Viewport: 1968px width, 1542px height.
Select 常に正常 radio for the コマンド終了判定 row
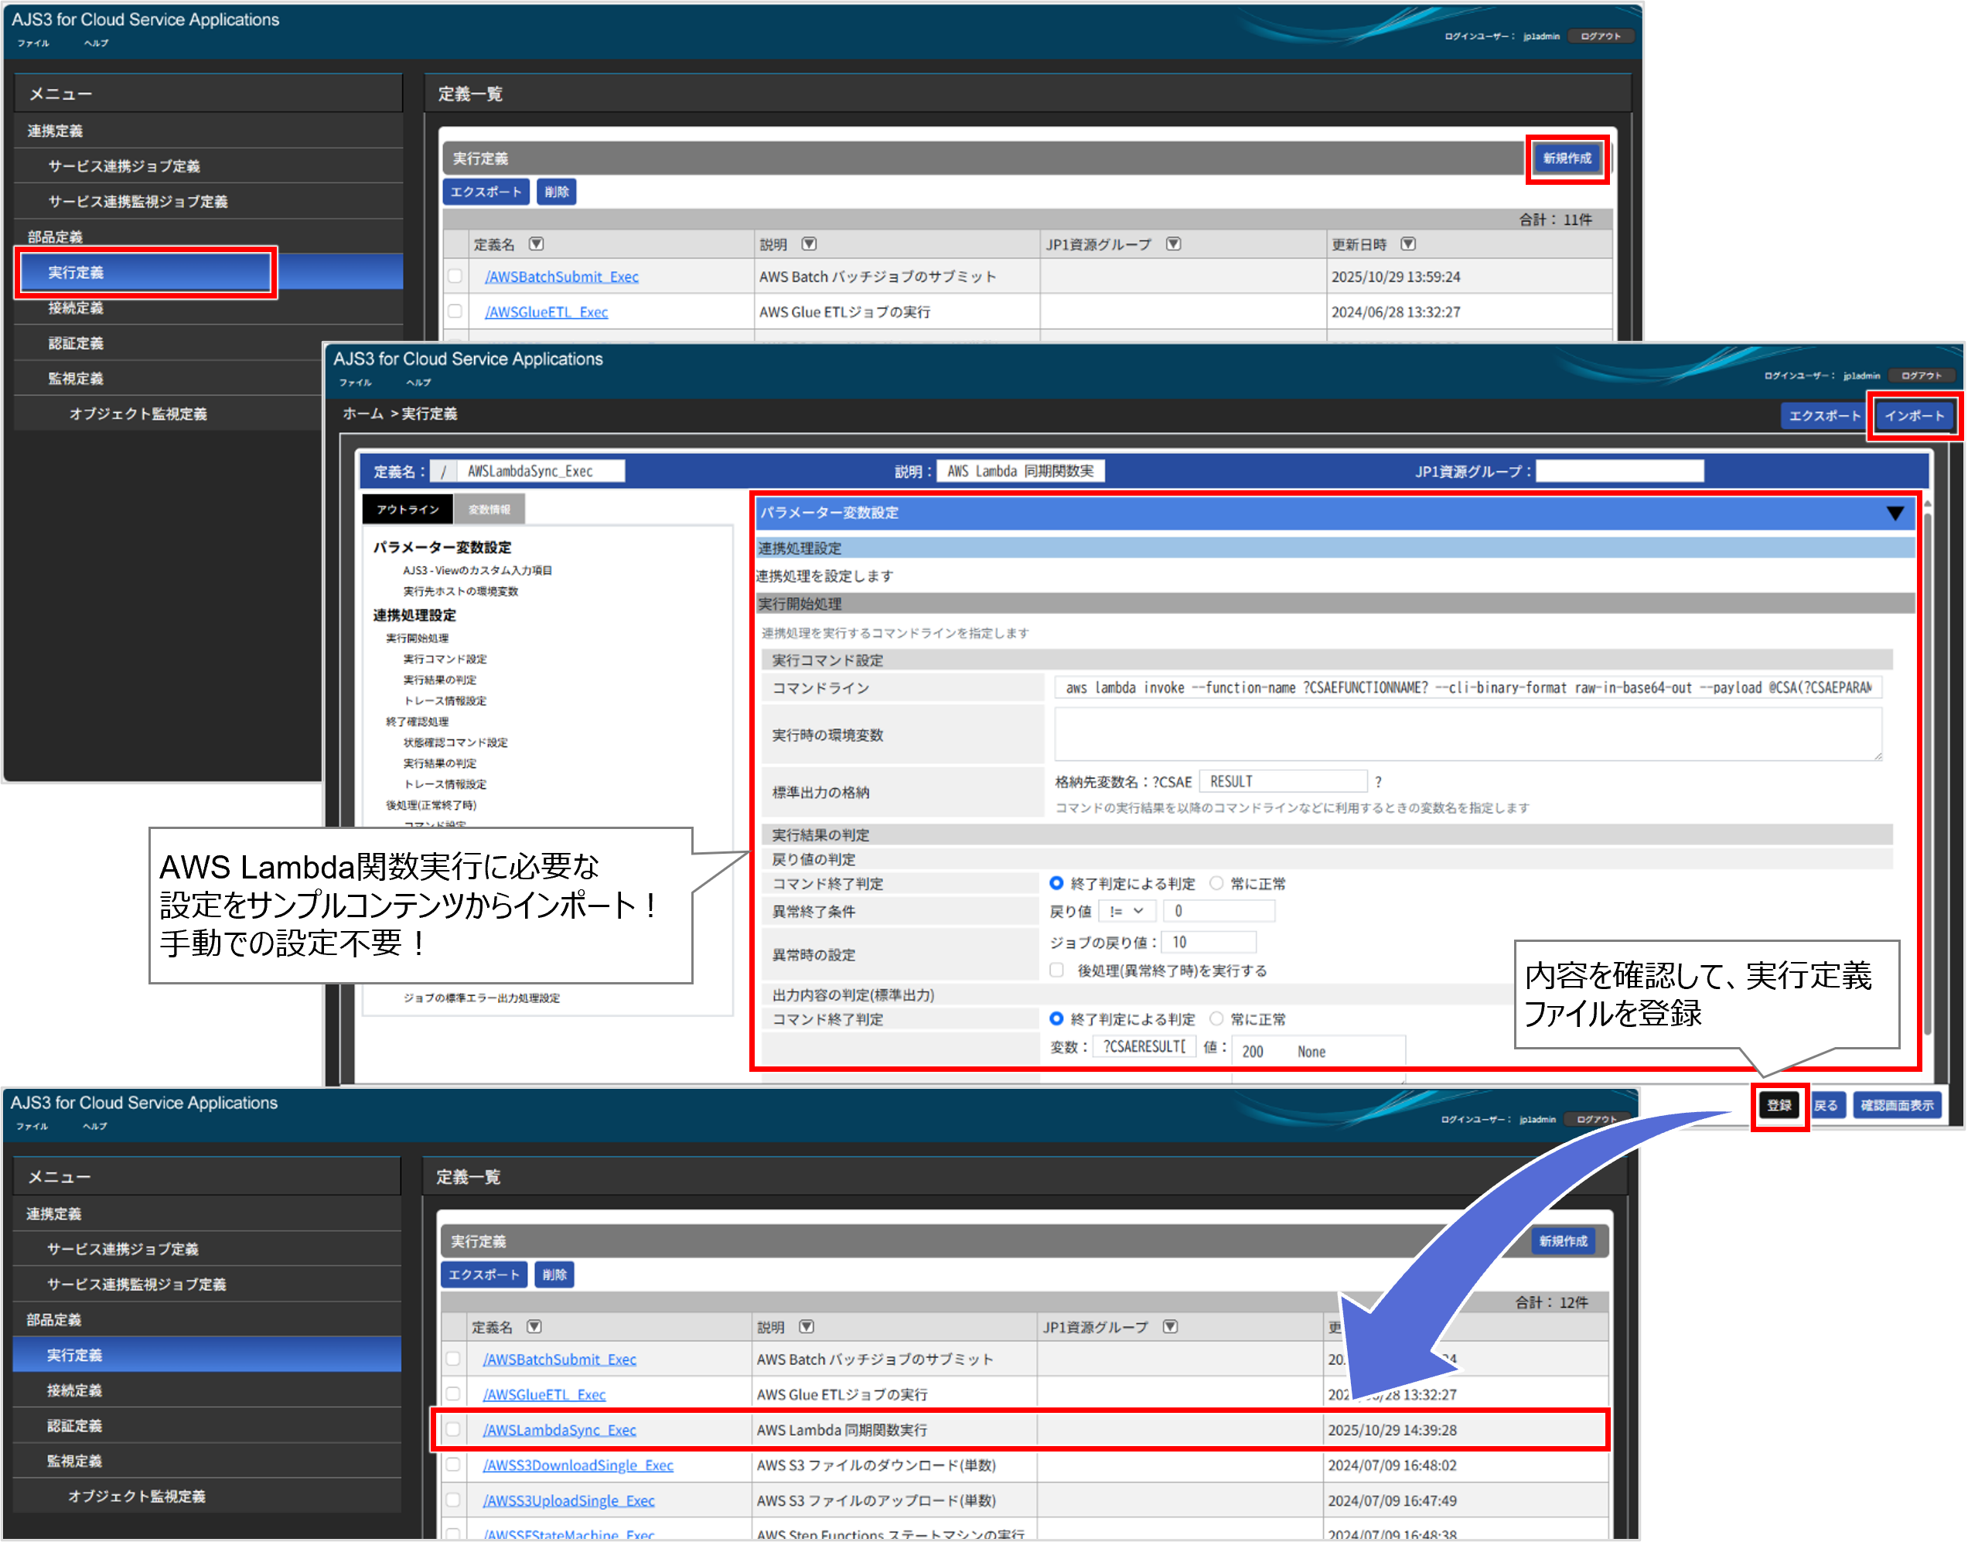1216,883
